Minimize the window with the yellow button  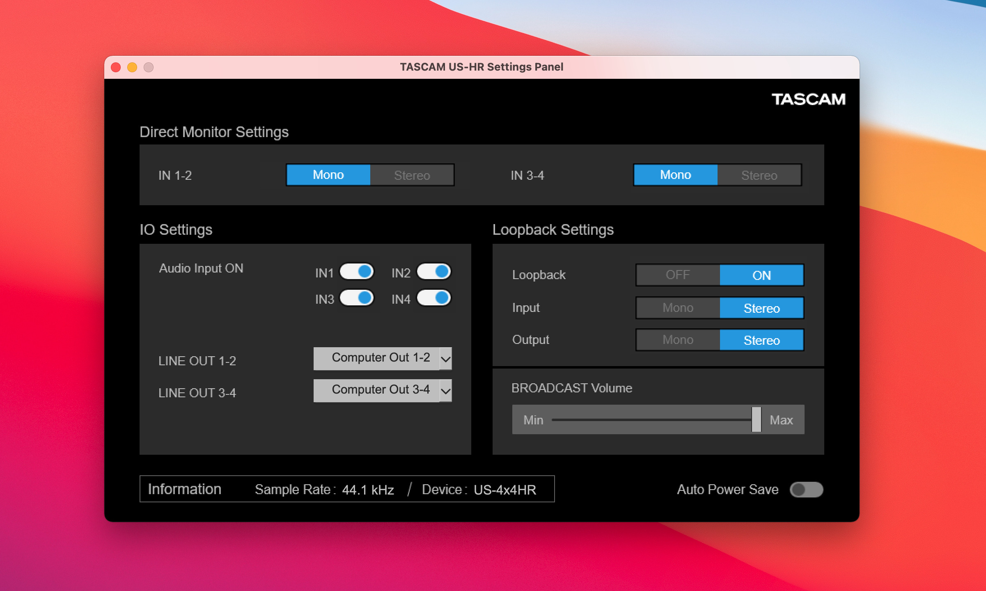[132, 67]
